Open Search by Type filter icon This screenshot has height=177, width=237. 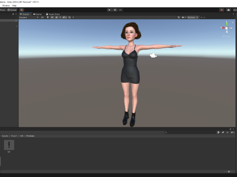pos(219,132)
